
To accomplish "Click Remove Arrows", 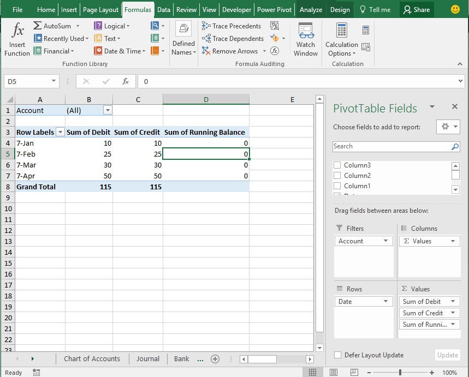I will coord(230,51).
